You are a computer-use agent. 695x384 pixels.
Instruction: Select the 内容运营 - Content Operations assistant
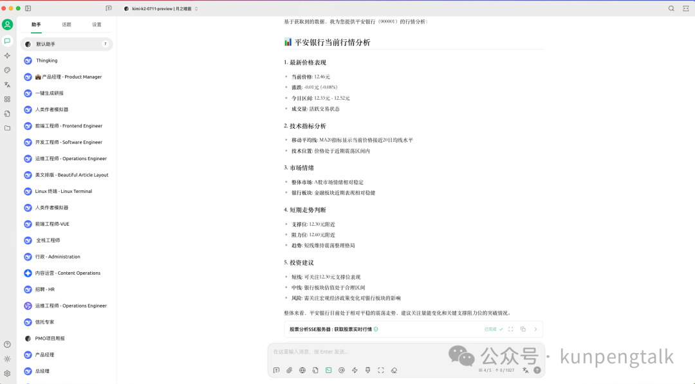66,273
